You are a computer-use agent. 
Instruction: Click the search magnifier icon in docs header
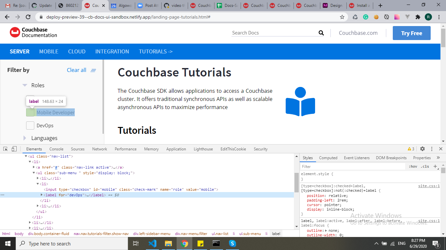pos(321,33)
